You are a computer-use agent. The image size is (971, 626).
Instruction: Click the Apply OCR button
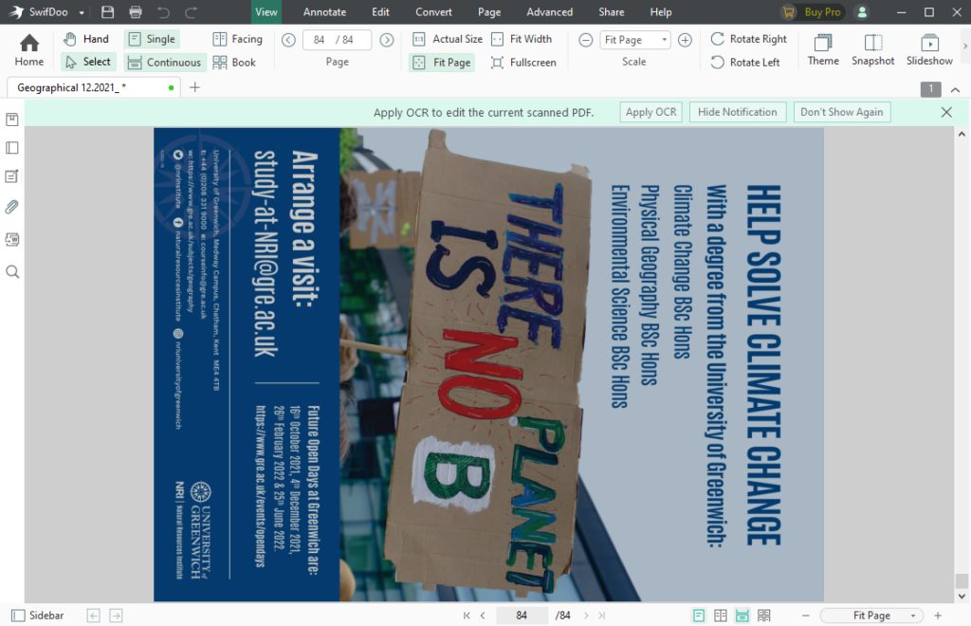pos(650,112)
